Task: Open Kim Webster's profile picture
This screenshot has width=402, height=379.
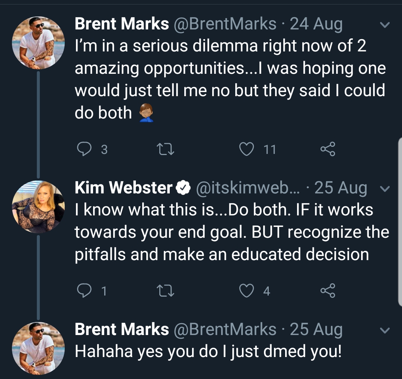Action: (x=38, y=207)
